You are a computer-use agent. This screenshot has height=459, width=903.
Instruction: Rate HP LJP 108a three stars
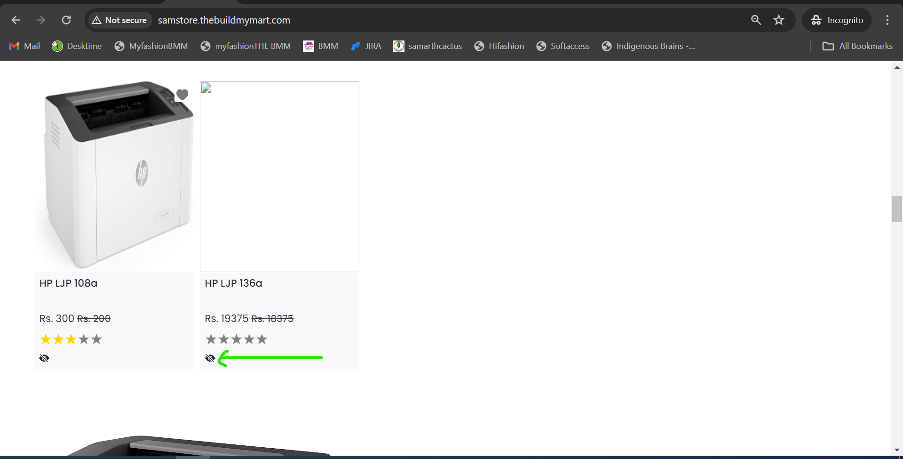pos(71,339)
